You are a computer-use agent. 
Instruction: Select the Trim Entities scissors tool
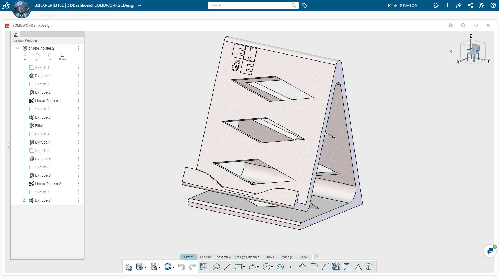coord(336,267)
